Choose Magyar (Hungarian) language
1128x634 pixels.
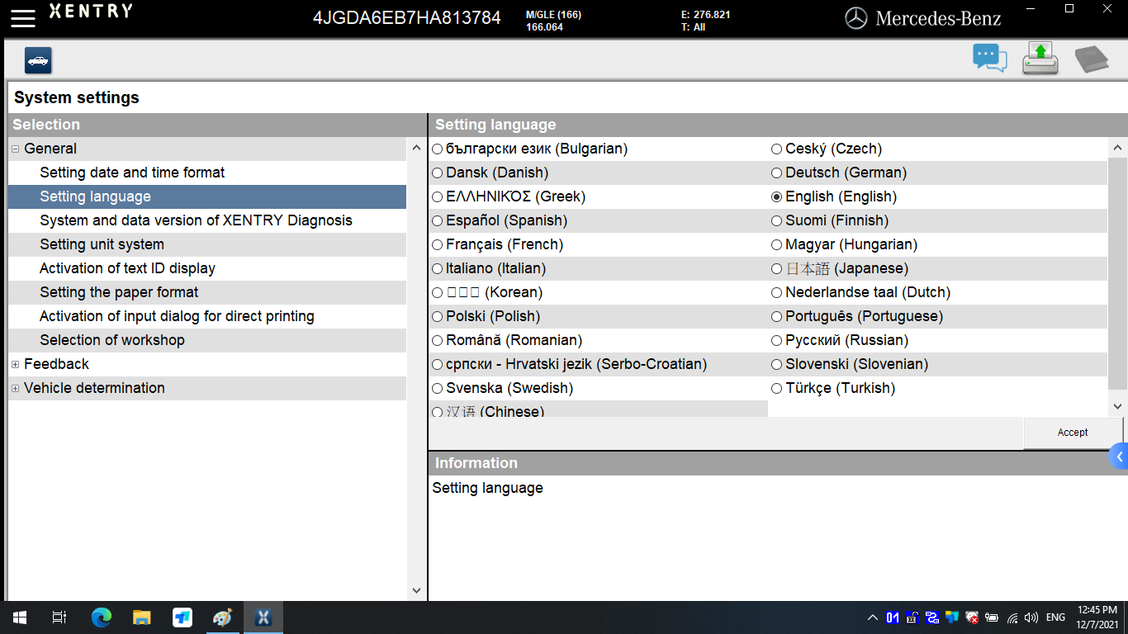(777, 245)
